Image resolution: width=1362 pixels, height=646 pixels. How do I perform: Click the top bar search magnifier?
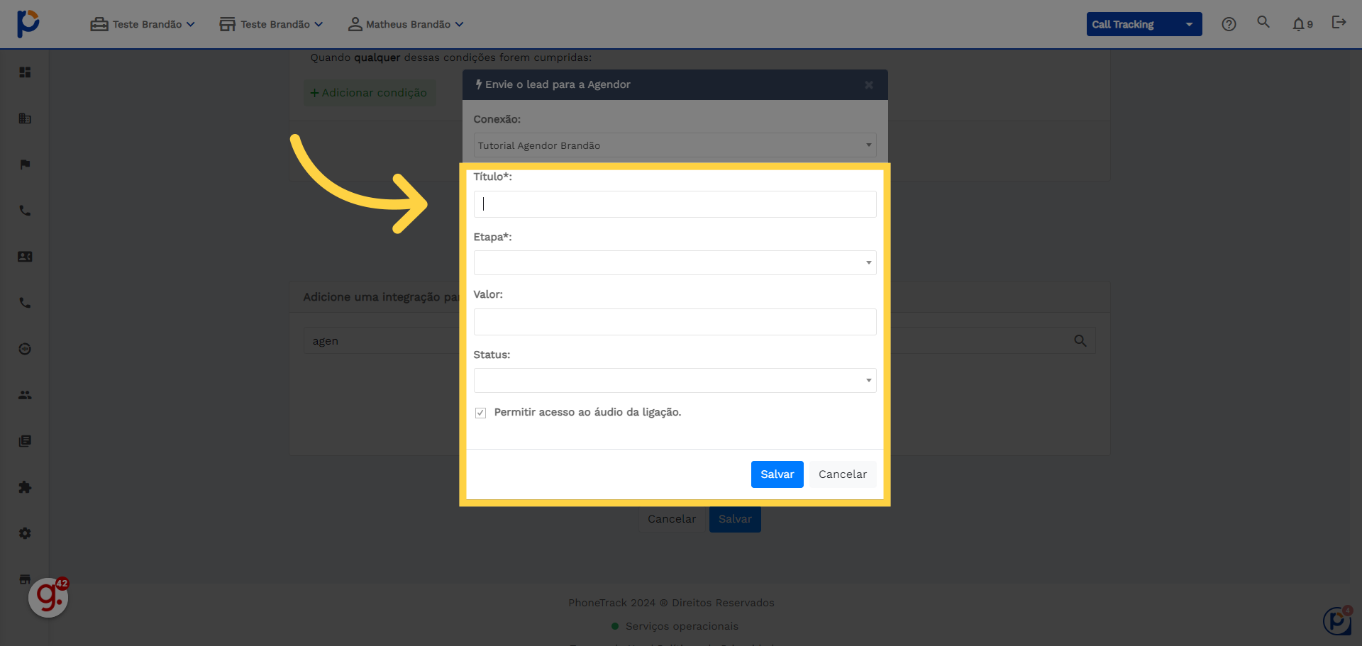1263,22
